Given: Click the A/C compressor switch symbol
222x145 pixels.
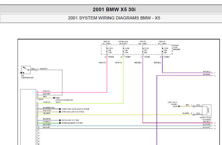Looking at the screenshot, I should click(26, 70).
